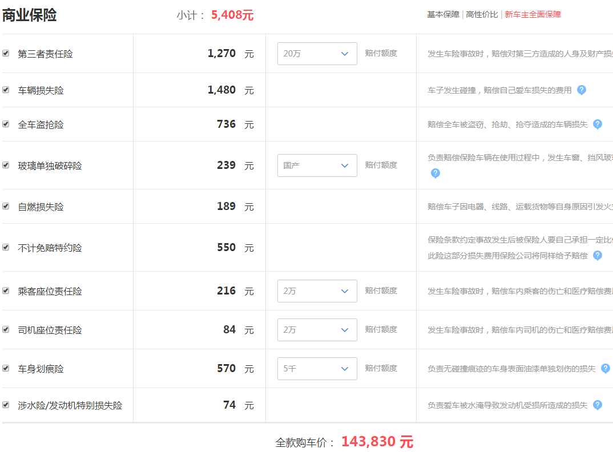Click the 1,270 premium value

coord(221,53)
